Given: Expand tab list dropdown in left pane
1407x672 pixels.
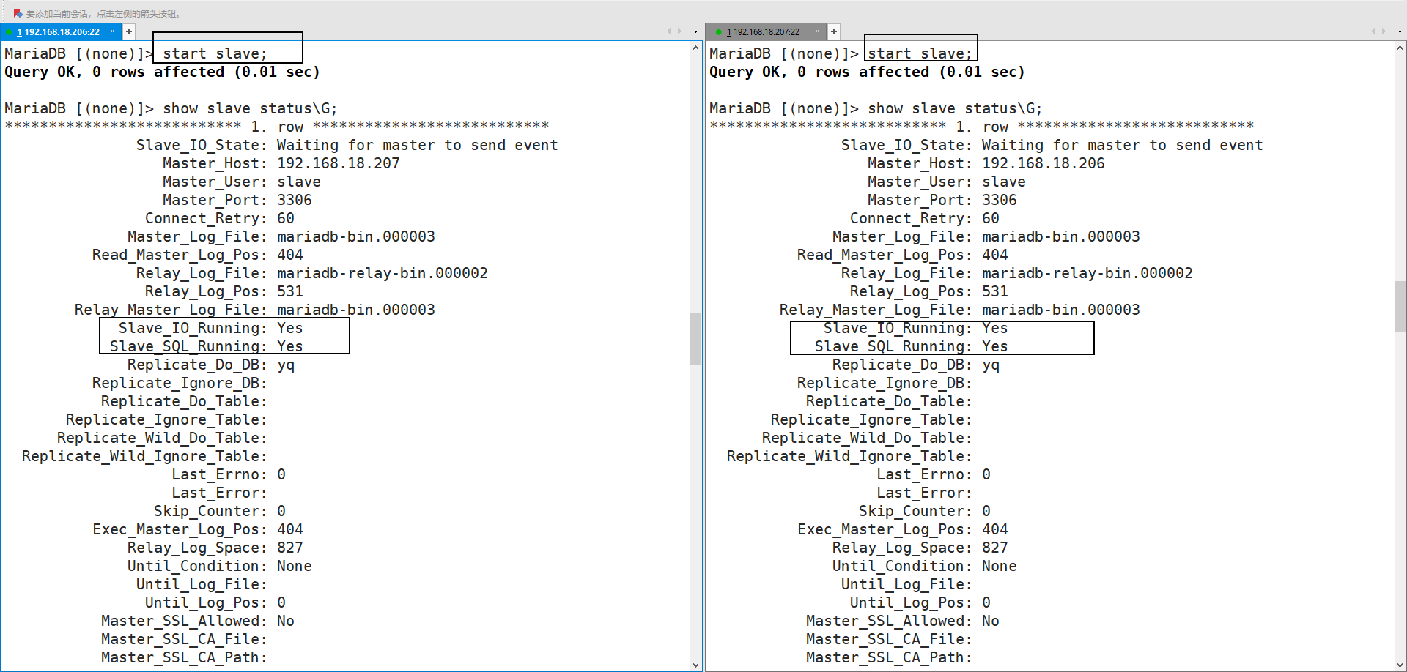Looking at the screenshot, I should [695, 32].
